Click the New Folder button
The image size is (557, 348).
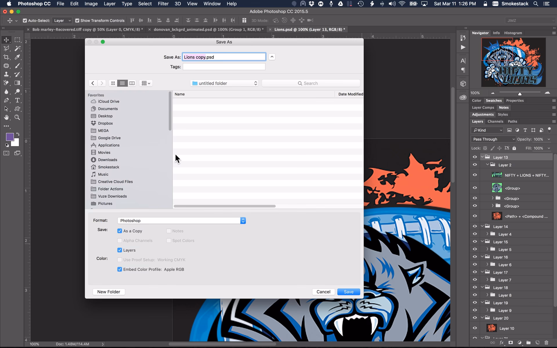(x=108, y=292)
